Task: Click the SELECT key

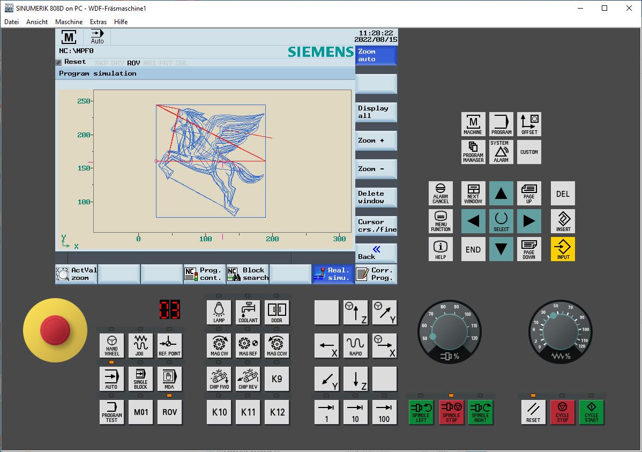Action: tap(501, 221)
